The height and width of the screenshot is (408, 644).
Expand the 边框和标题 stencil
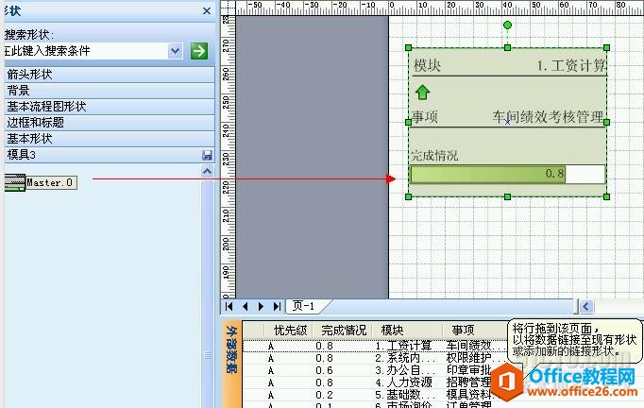coord(110,123)
